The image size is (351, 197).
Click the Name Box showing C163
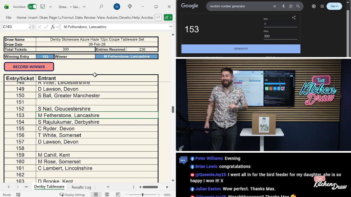(x=16, y=27)
